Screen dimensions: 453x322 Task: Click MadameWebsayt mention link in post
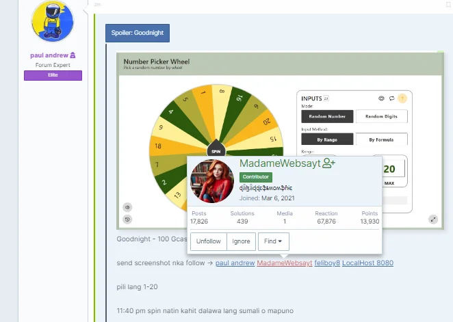pyautogui.click(x=285, y=263)
